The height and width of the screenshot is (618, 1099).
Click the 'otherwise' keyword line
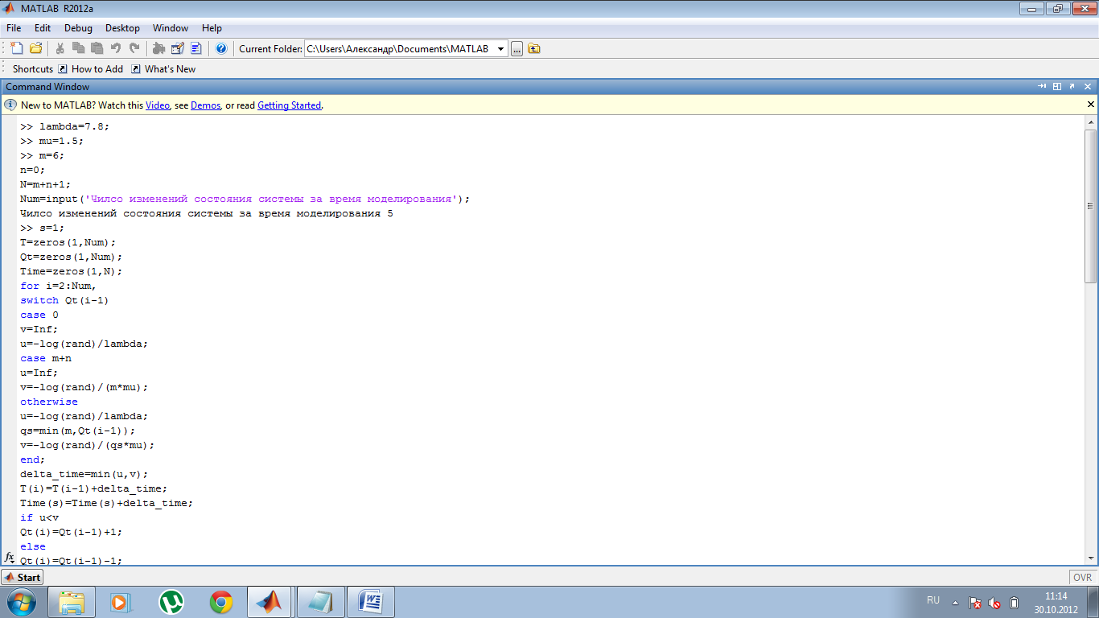49,402
